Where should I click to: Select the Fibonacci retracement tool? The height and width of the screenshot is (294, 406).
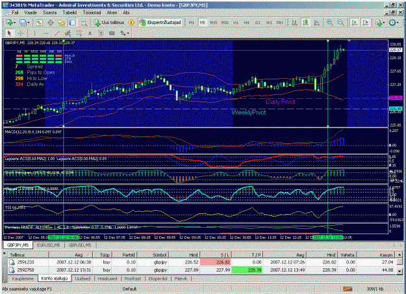(79, 33)
